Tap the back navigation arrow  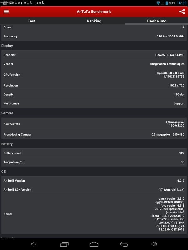tap(124, 244)
